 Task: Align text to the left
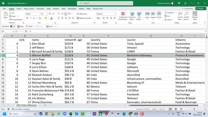click(x=59, y=18)
